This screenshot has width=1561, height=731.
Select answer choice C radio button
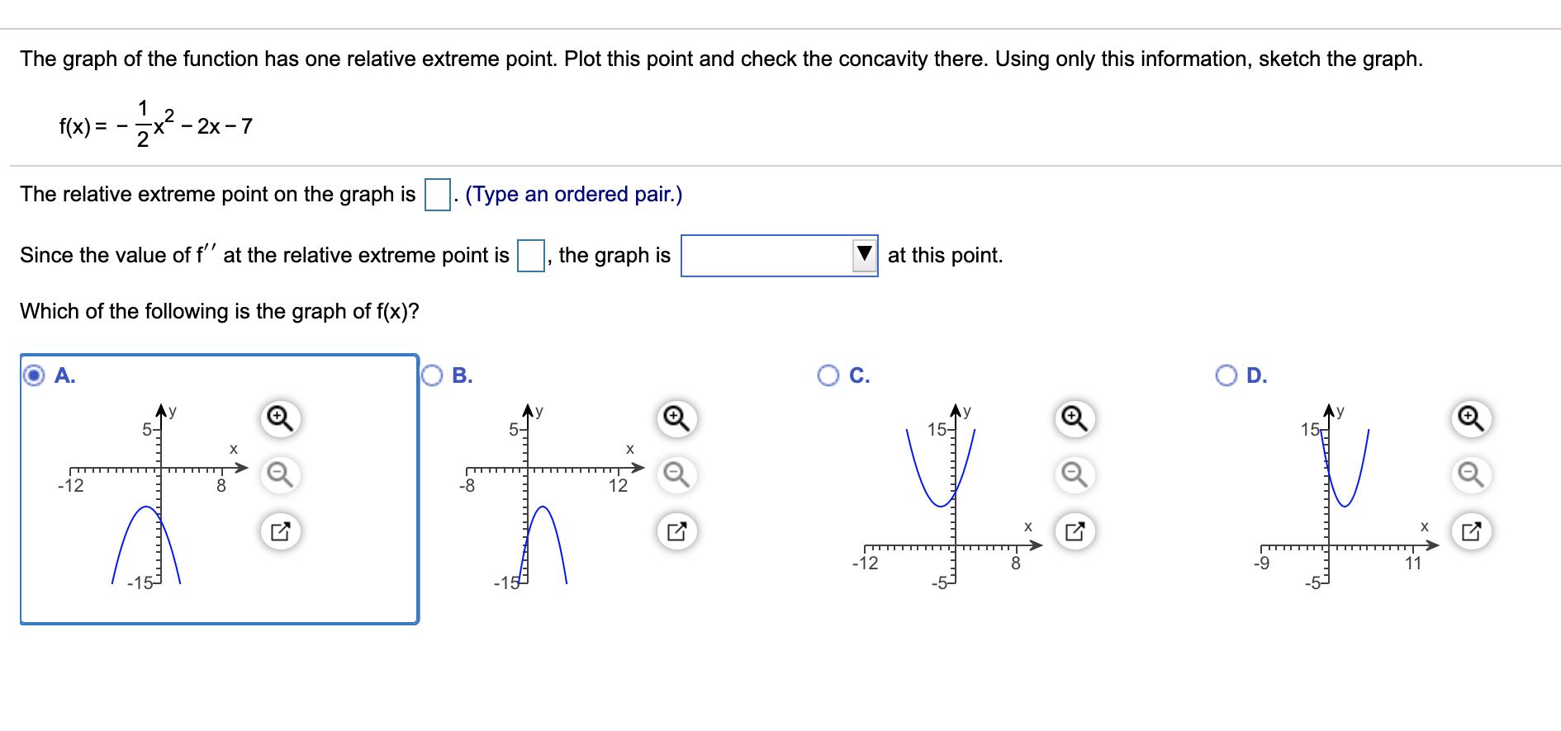pos(828,376)
